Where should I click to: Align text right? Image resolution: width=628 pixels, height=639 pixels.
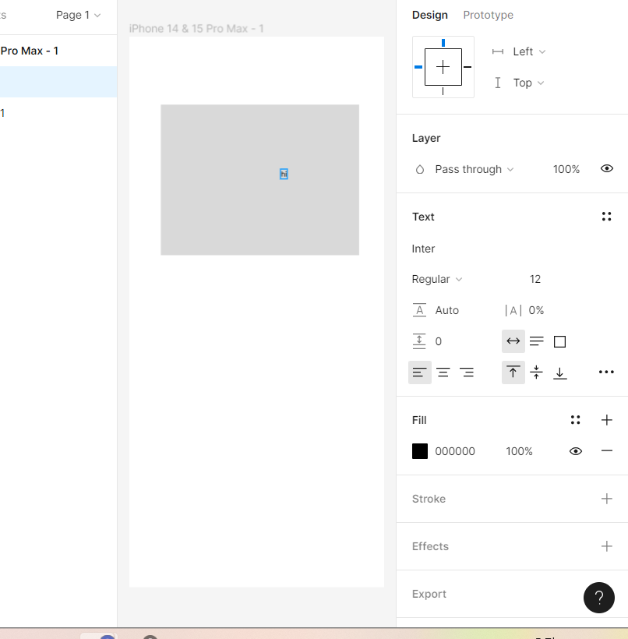(467, 372)
